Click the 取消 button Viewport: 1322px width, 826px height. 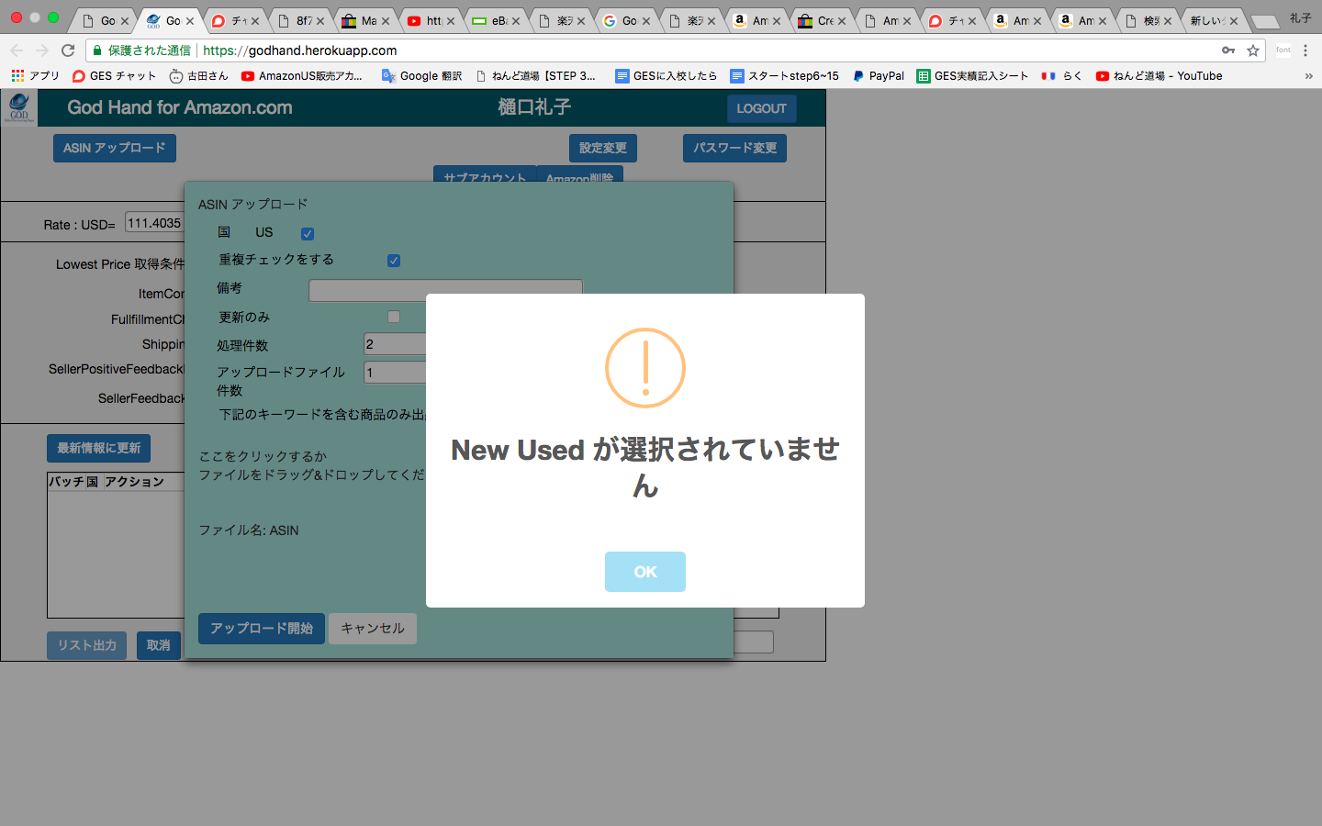(159, 645)
